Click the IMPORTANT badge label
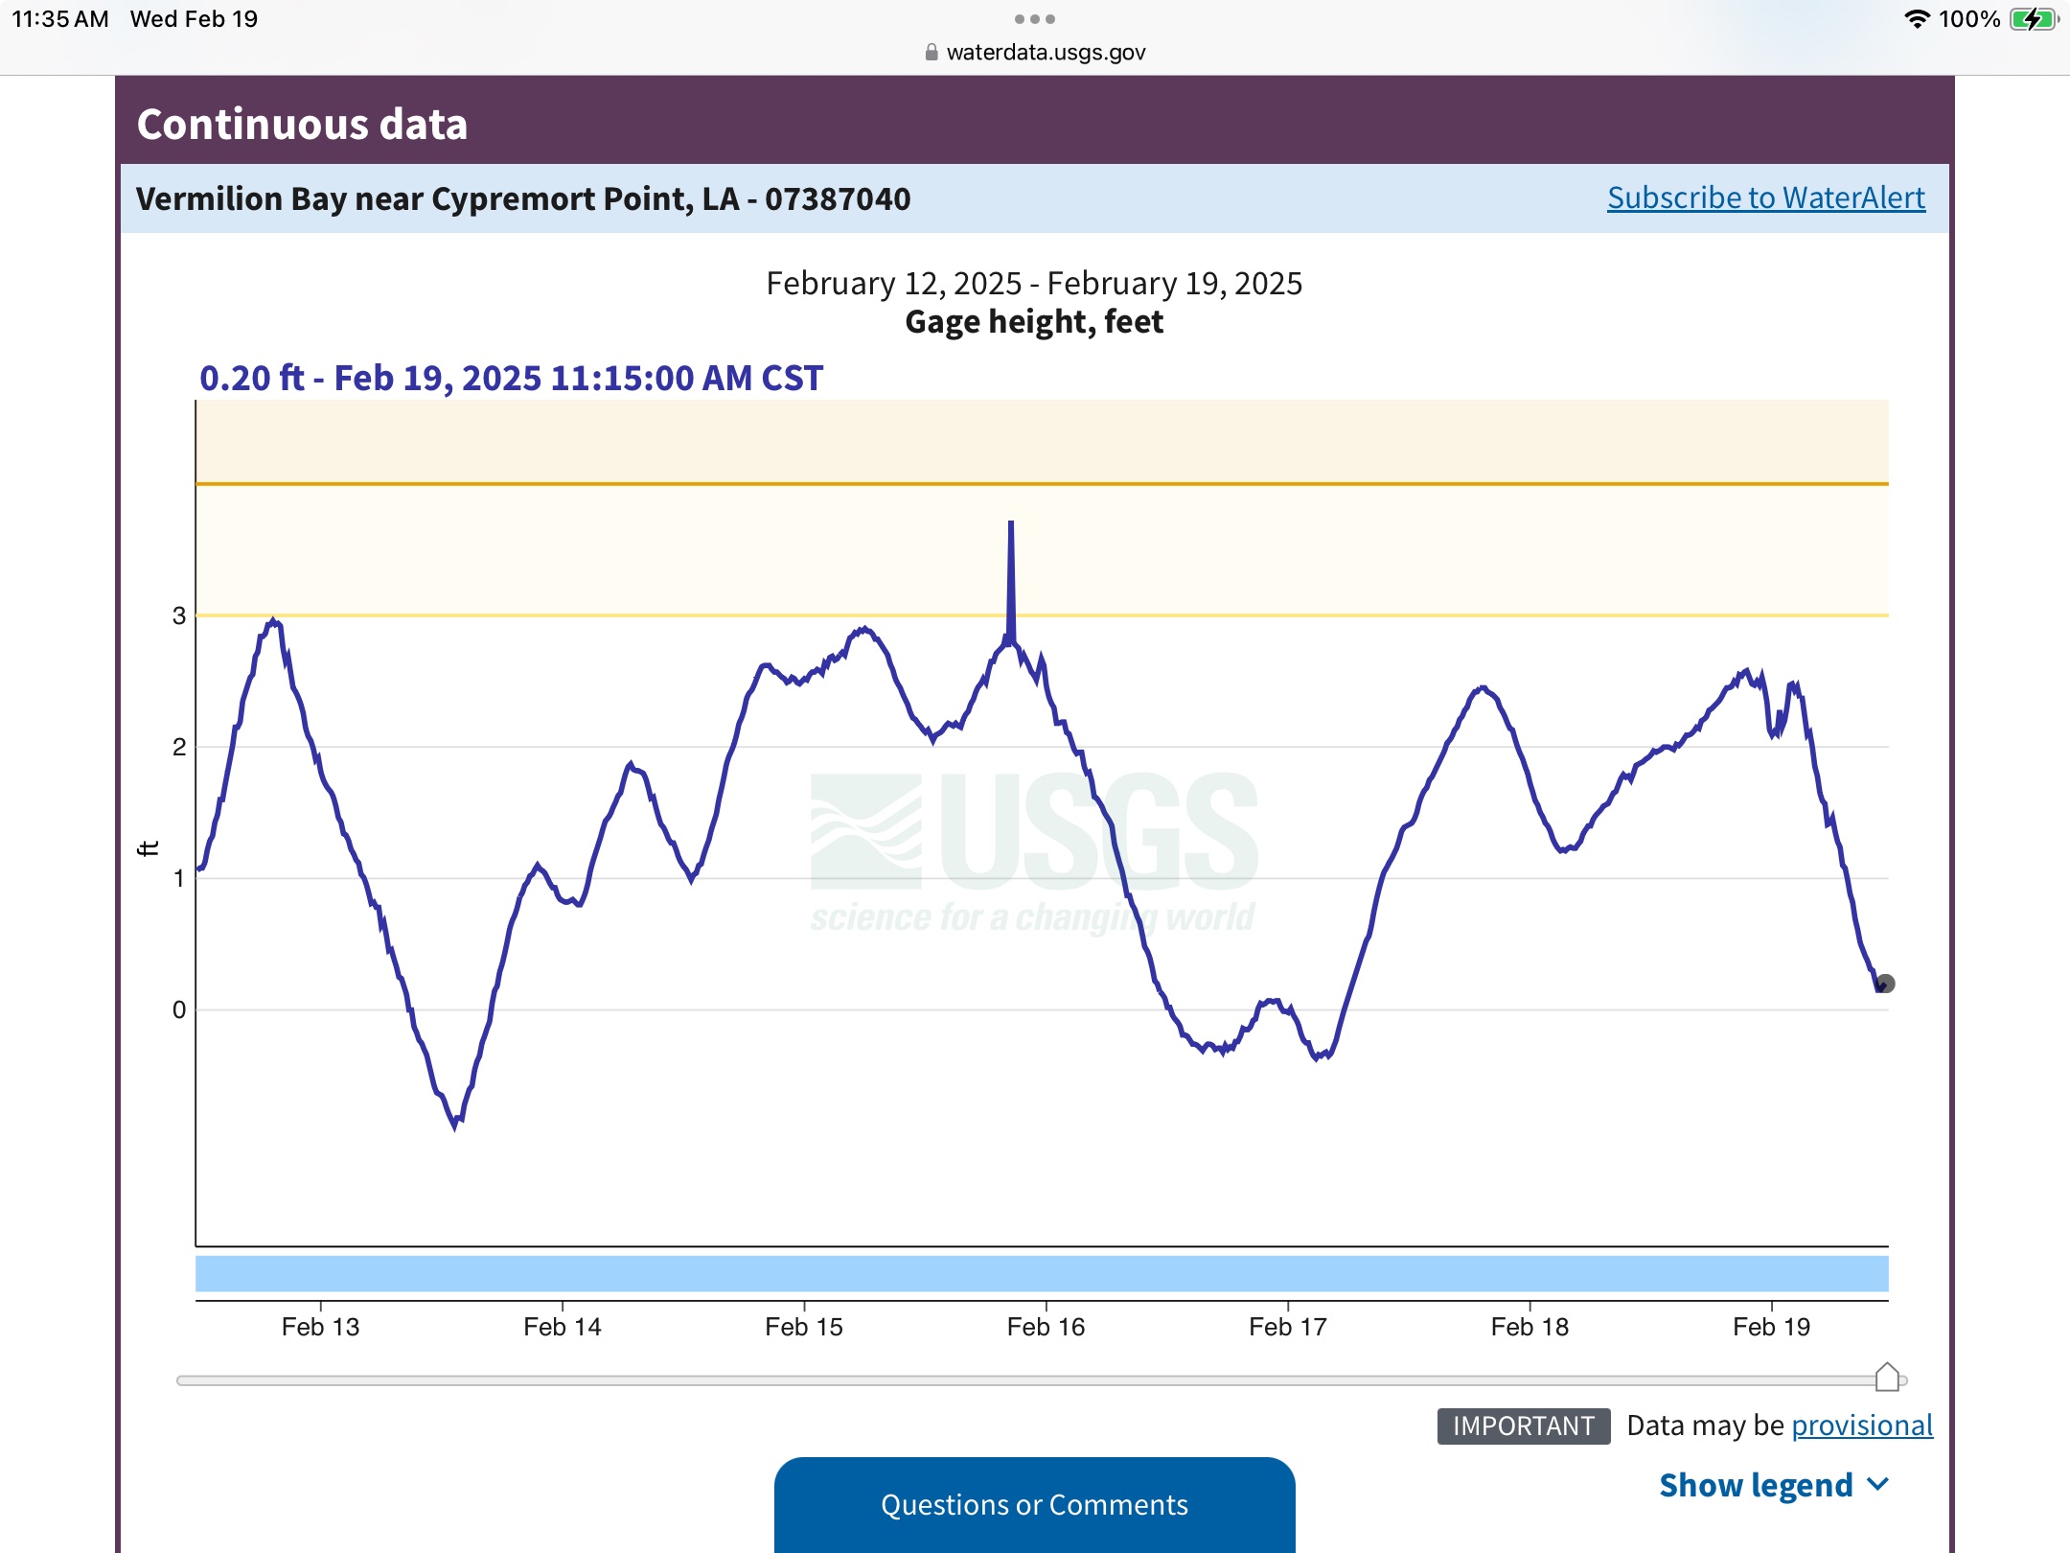This screenshot has width=2070, height=1553. (x=1523, y=1426)
